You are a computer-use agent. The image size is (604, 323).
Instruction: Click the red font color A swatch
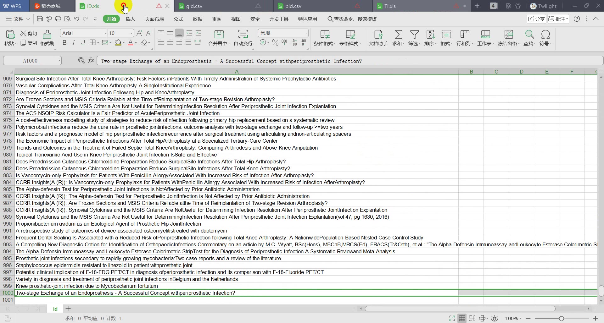131,42
